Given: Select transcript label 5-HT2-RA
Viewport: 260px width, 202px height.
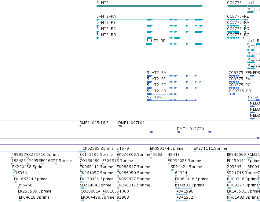Looking at the screenshot, I should 106,17.
